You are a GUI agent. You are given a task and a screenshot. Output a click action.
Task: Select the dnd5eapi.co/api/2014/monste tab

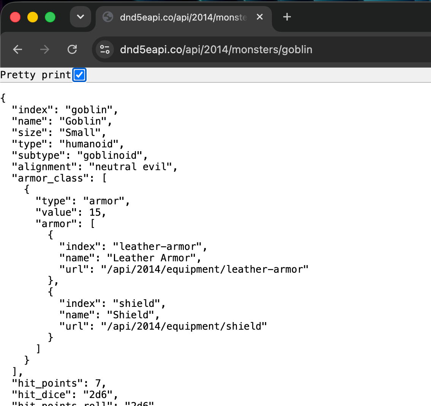tap(184, 17)
